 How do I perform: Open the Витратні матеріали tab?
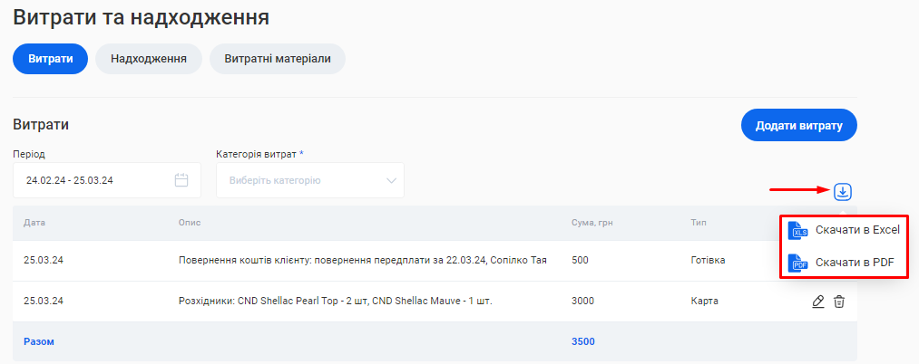click(x=278, y=59)
